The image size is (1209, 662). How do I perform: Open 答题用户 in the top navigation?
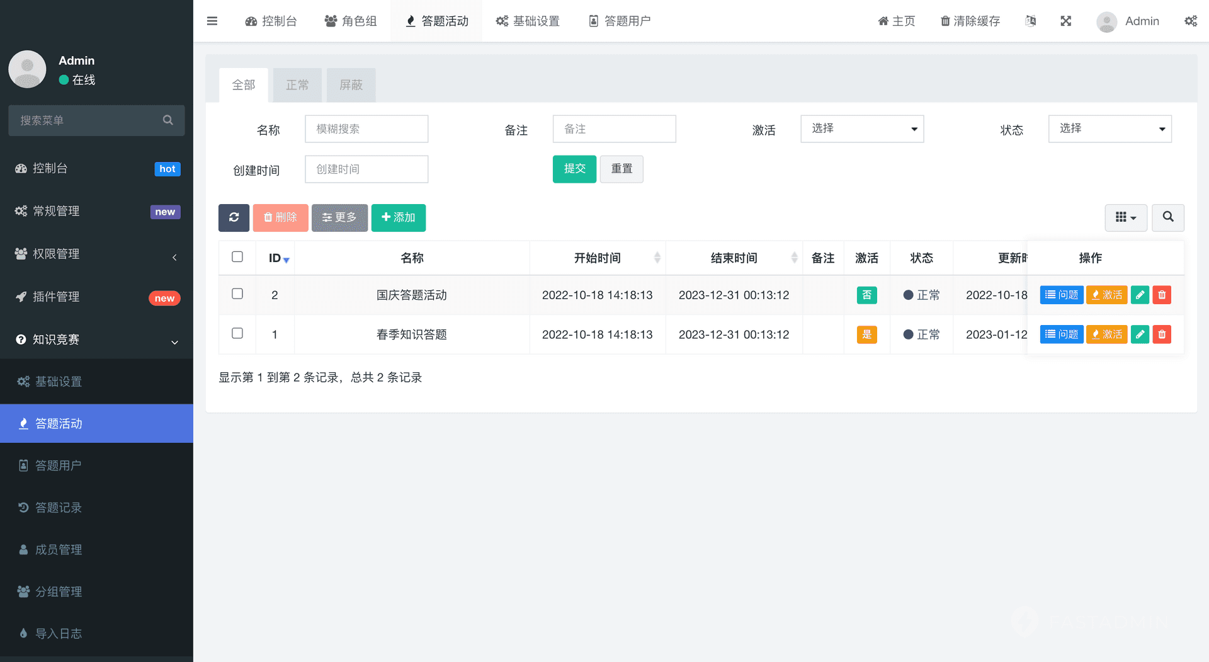pos(620,21)
